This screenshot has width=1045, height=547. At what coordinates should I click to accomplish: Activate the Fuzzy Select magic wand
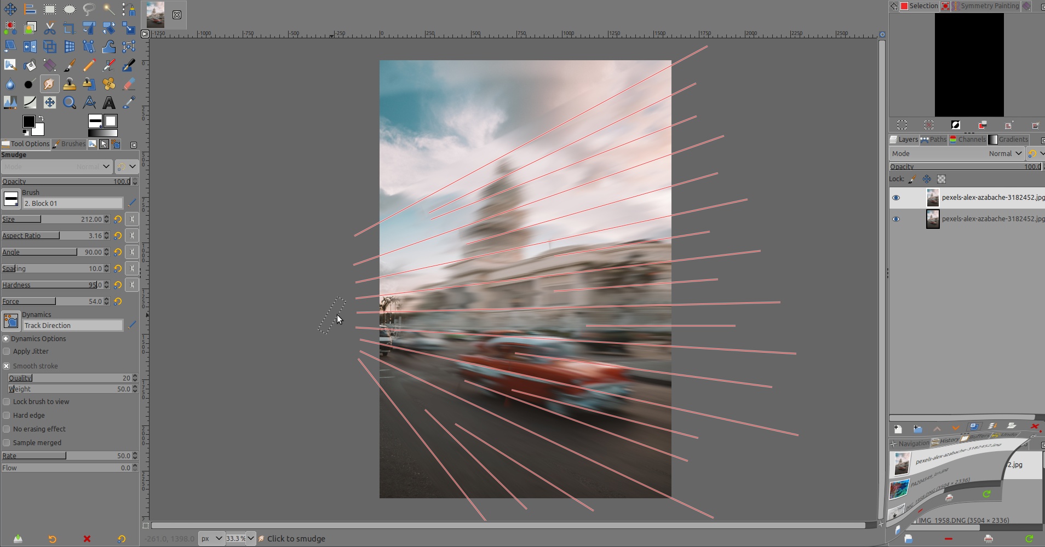pos(109,9)
